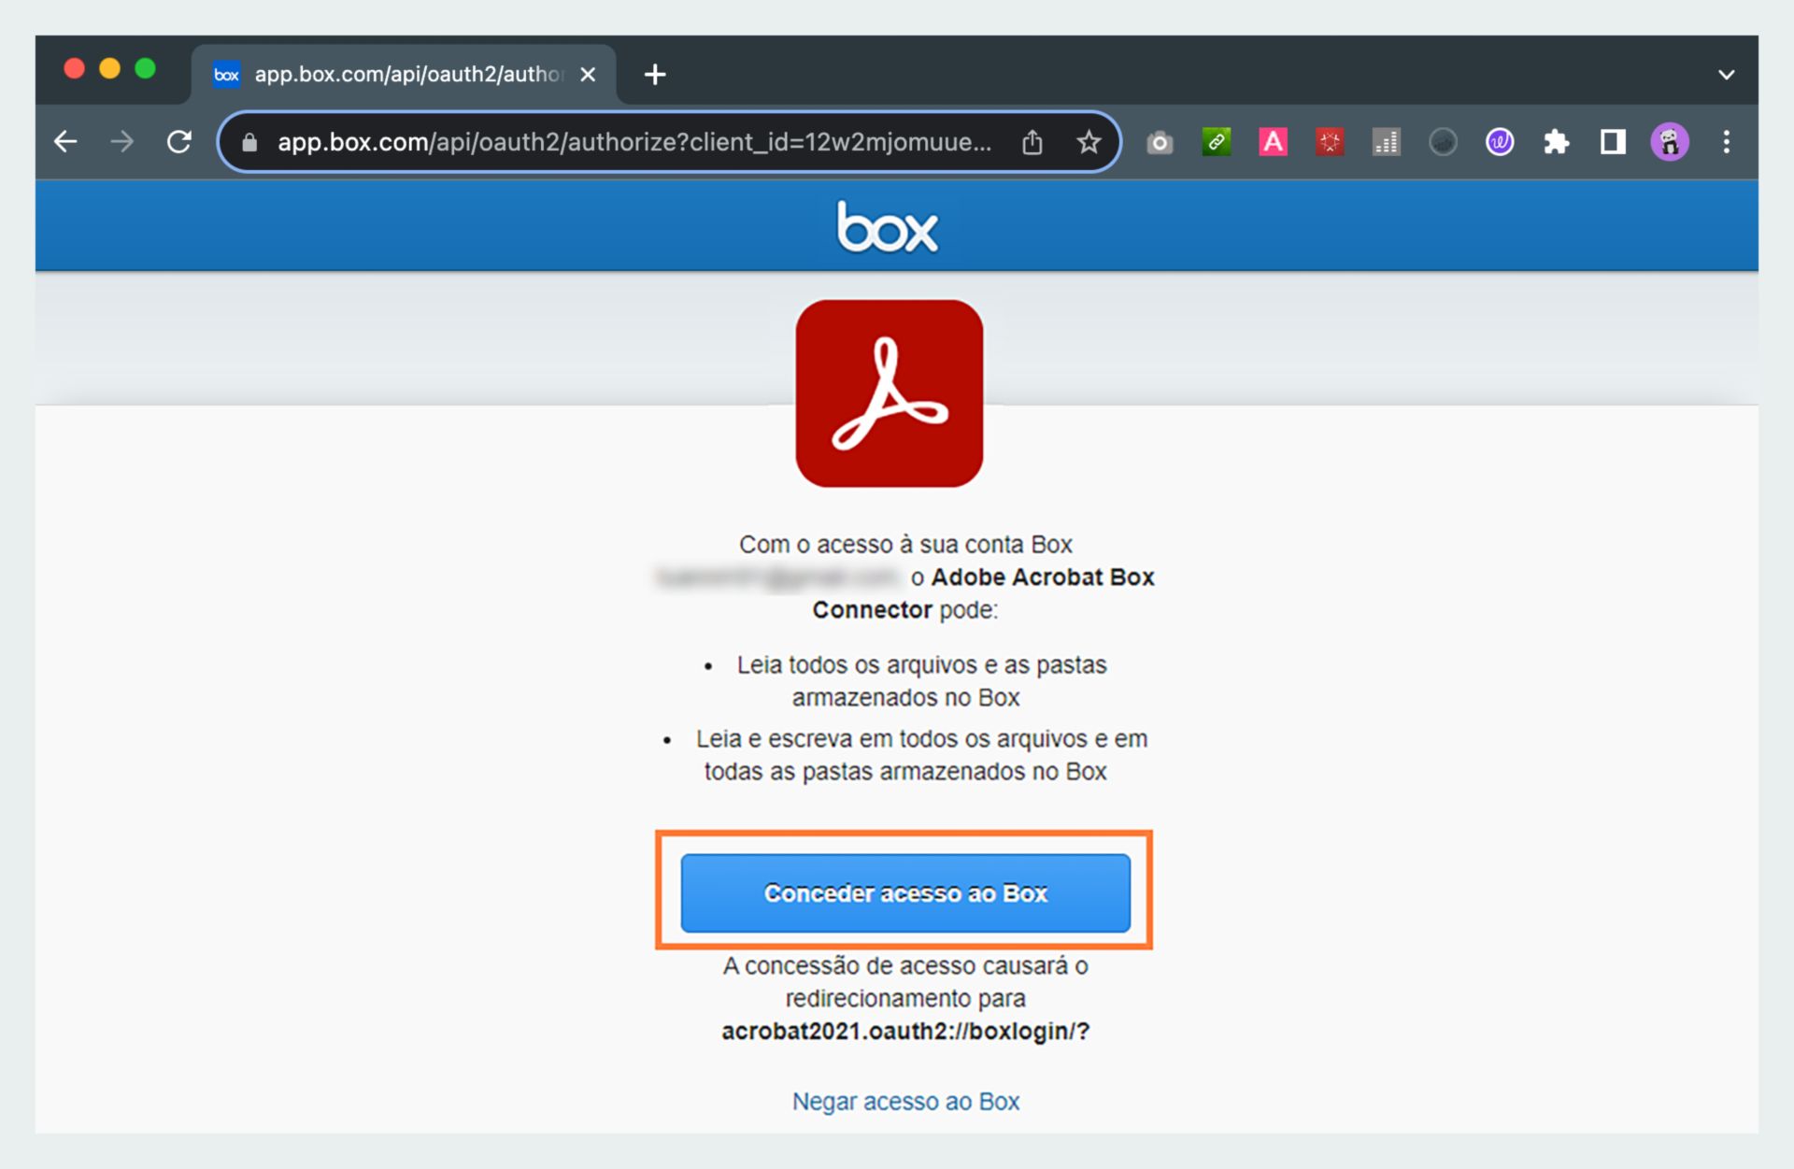Click the gray equalizer-style extension icon
1794x1169 pixels.
click(1386, 142)
